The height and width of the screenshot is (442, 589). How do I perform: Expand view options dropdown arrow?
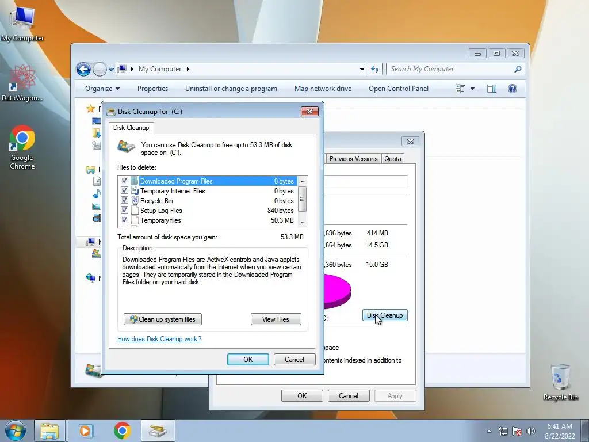tap(473, 89)
